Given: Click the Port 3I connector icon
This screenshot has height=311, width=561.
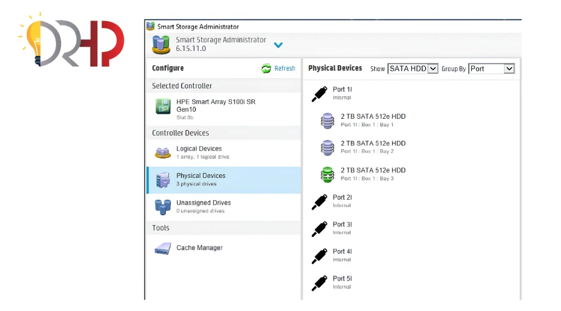Looking at the screenshot, I should [x=320, y=229].
